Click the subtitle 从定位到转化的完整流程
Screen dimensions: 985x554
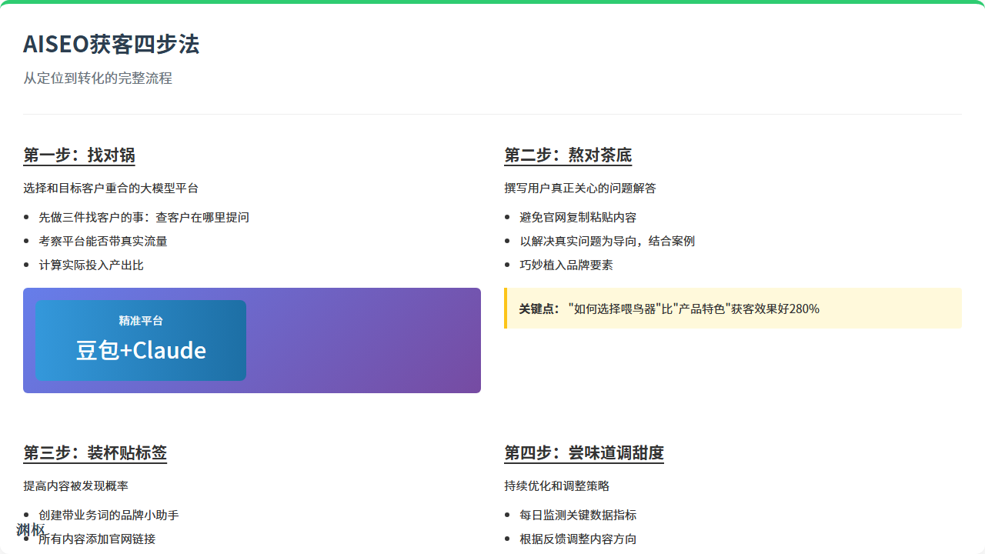pyautogui.click(x=98, y=78)
